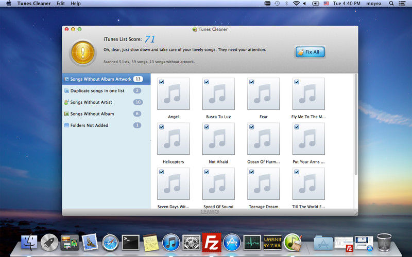
Task: Toggle the Not Afraid checkbox
Action: (x=207, y=127)
